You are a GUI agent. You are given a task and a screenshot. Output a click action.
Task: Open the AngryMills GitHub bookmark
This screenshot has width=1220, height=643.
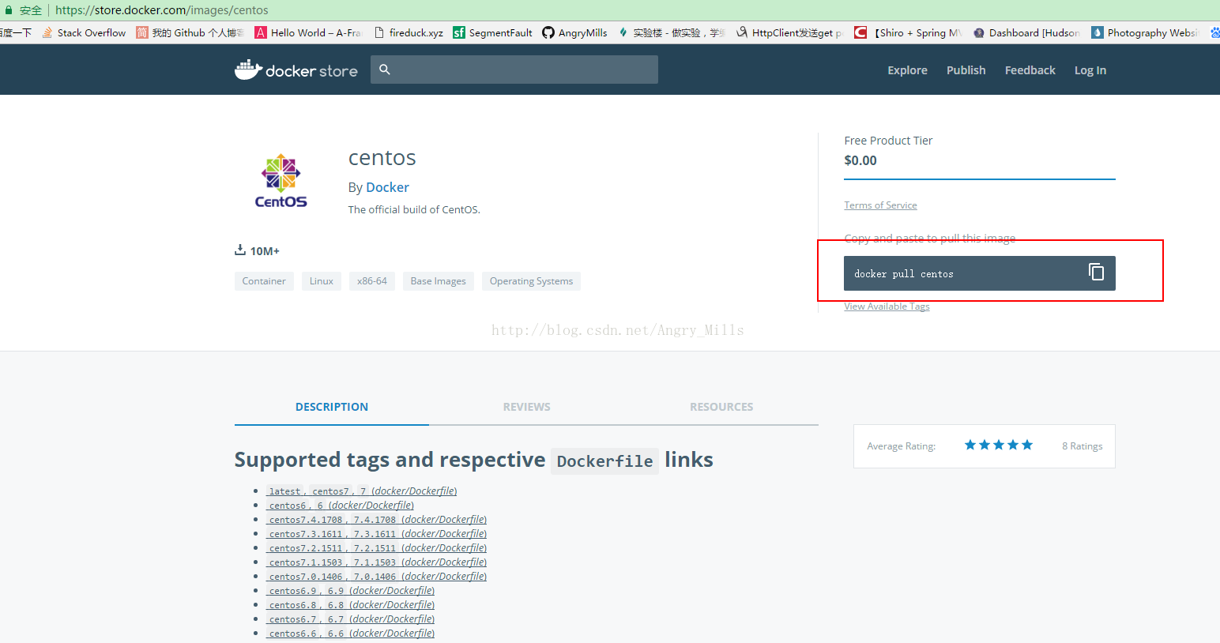574,32
